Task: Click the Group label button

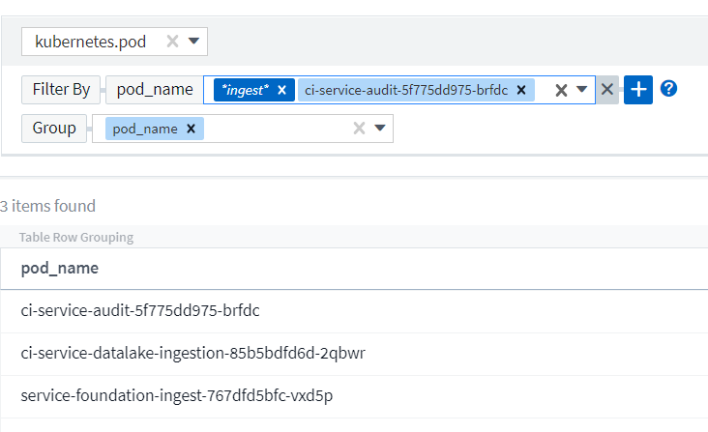Action: click(x=54, y=129)
